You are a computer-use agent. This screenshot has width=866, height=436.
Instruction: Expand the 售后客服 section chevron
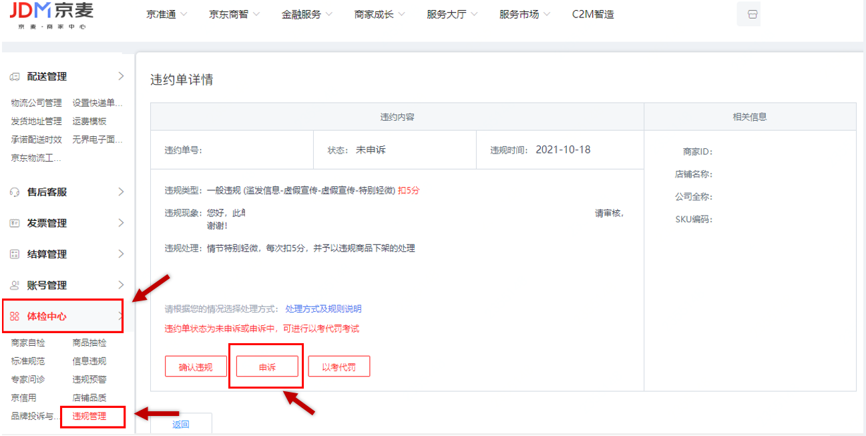[121, 192]
